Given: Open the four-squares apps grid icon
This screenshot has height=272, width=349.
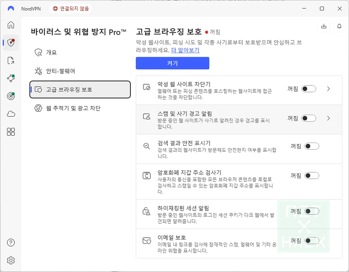Looking at the screenshot, I should [x=11, y=132].
